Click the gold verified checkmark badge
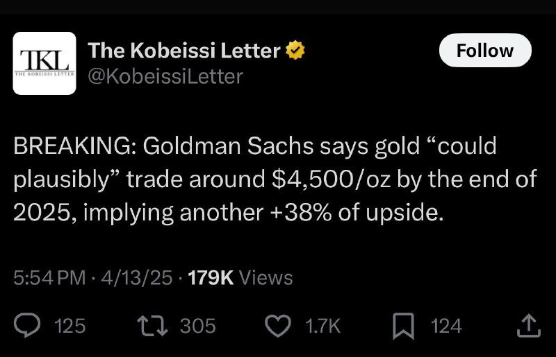 click(x=295, y=50)
